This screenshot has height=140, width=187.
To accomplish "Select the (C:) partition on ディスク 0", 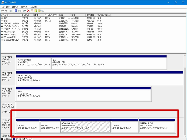I will (108, 62).
